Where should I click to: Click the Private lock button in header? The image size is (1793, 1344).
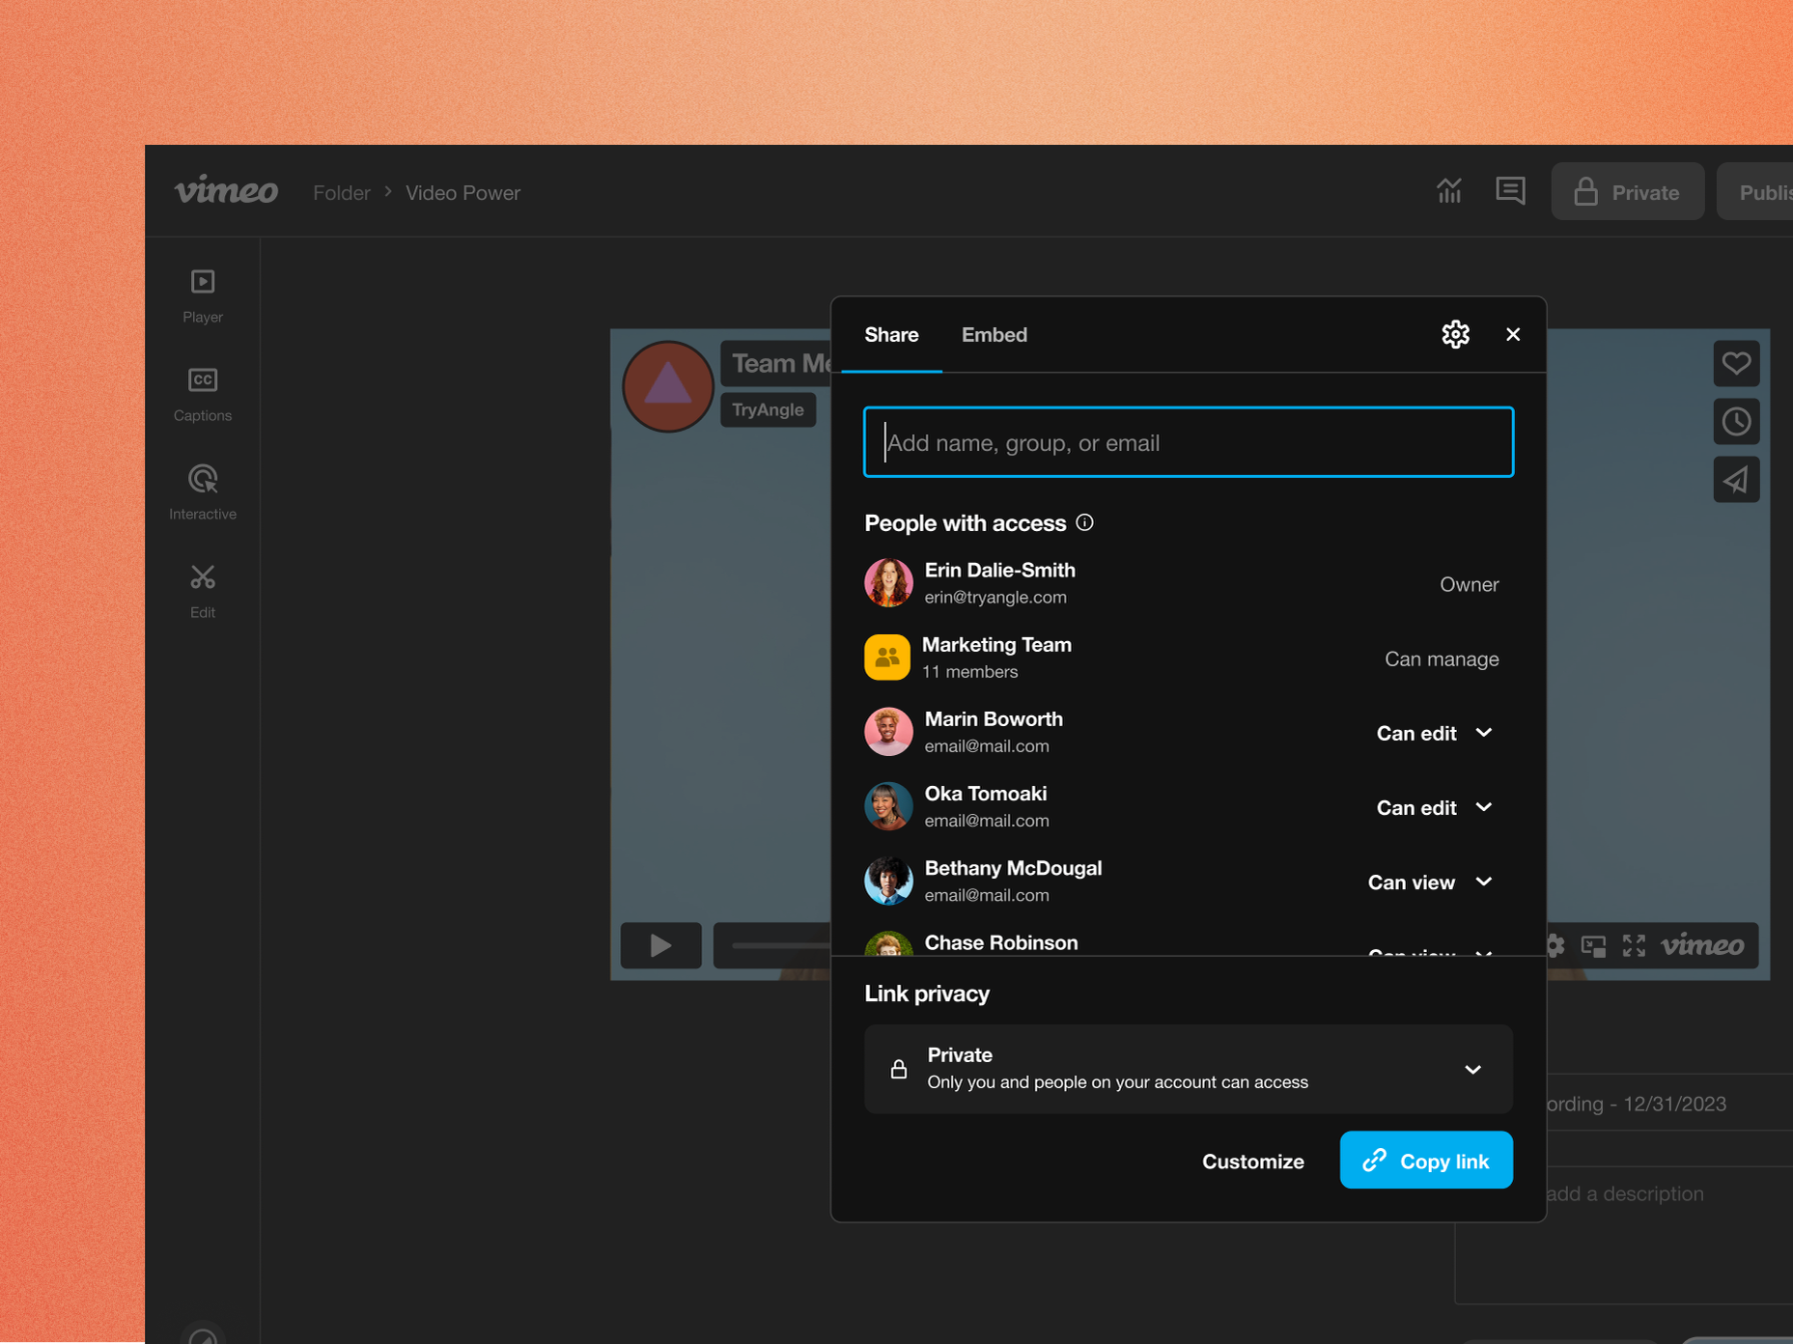click(x=1627, y=191)
